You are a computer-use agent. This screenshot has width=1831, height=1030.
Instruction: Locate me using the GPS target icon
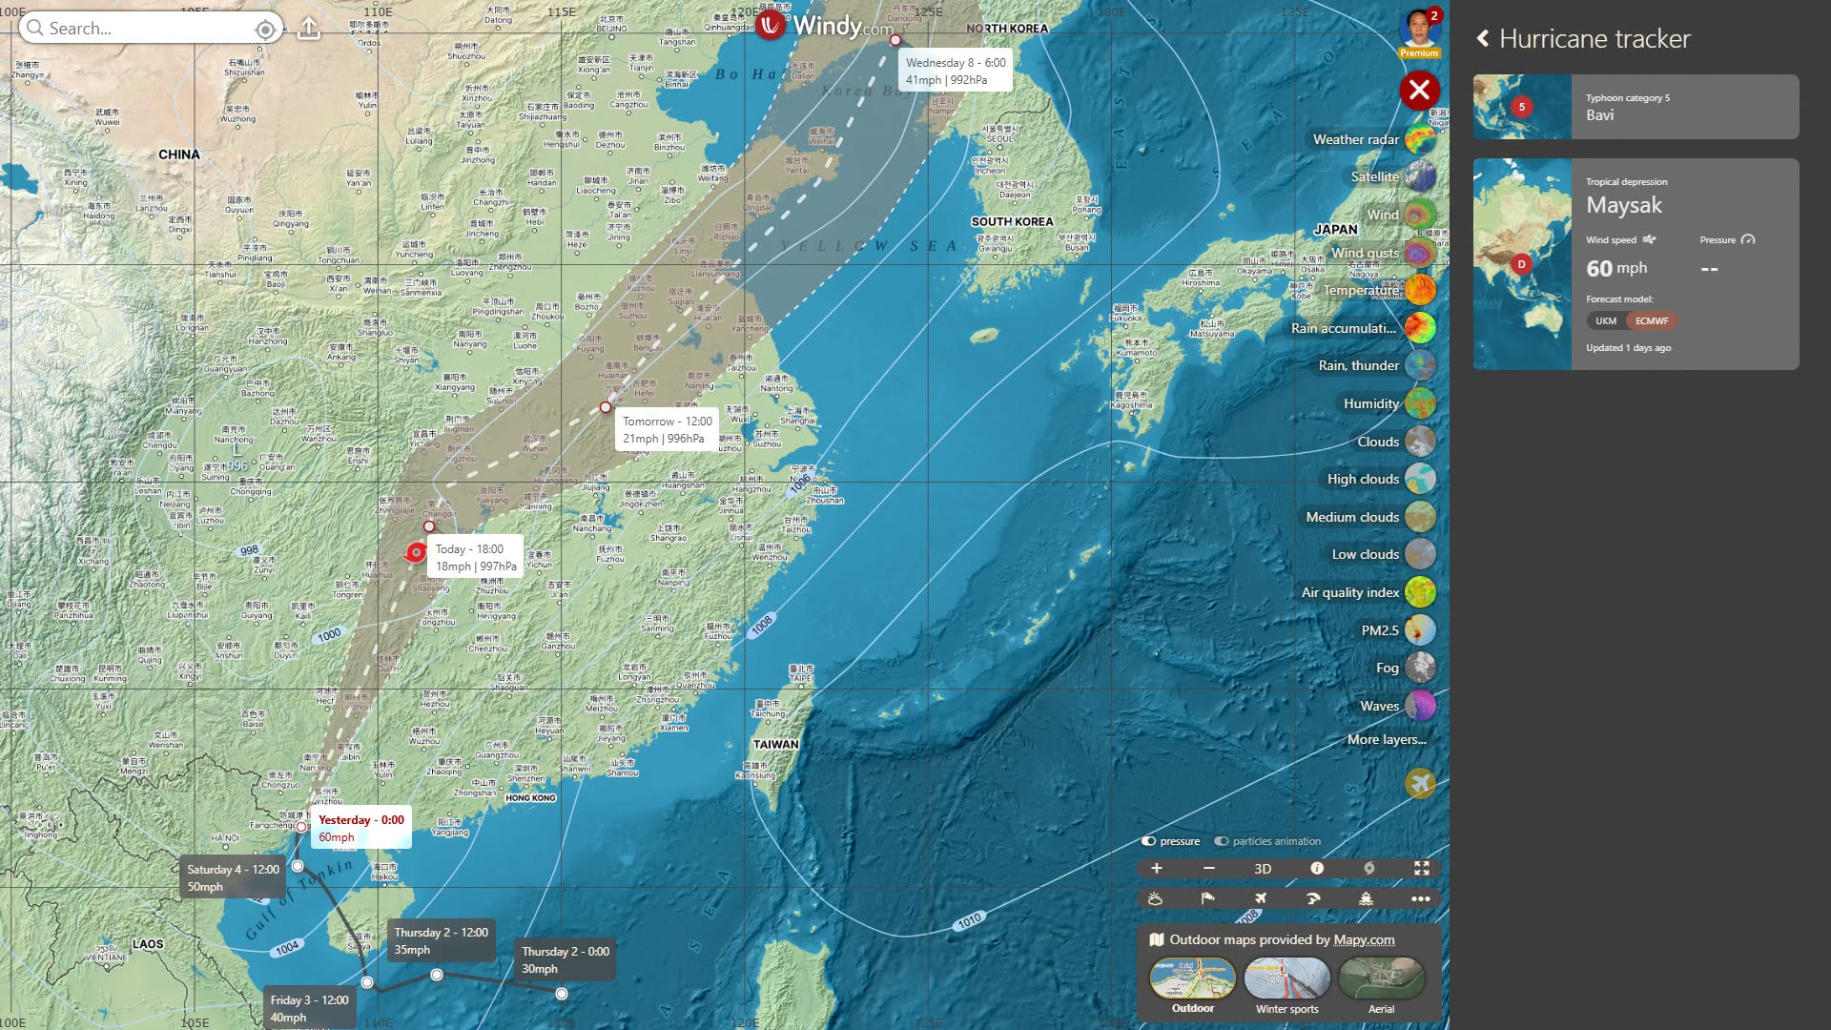[265, 30]
